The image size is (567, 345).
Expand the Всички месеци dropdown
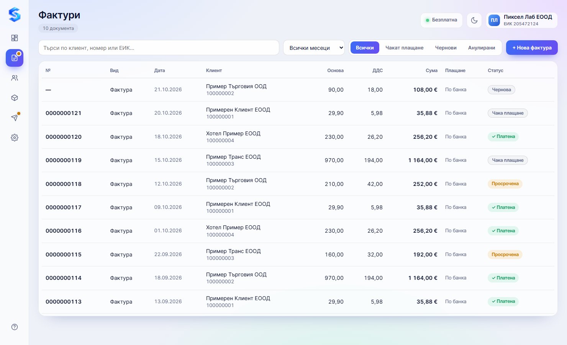coord(314,48)
